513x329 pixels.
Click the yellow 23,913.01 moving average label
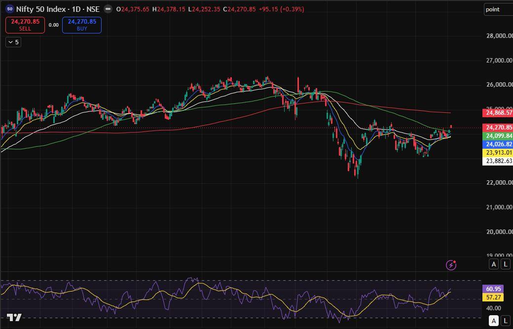(x=498, y=153)
